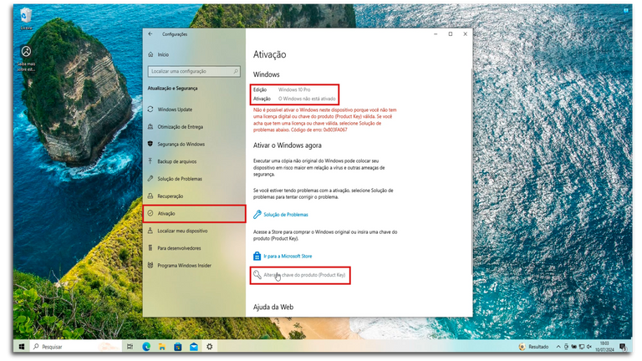Open the 'Saiba mais sobre' desktop icon

point(26,58)
